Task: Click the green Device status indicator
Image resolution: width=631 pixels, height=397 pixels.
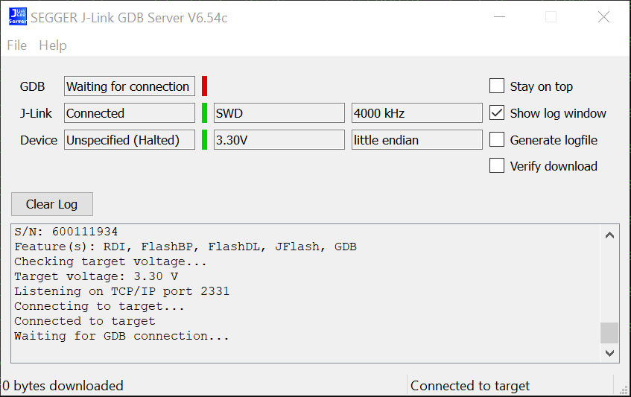Action: [205, 140]
